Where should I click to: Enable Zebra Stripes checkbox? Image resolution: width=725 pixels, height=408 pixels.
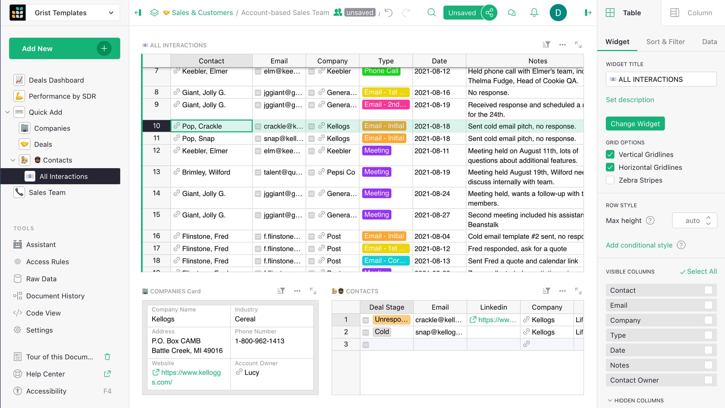pyautogui.click(x=610, y=180)
